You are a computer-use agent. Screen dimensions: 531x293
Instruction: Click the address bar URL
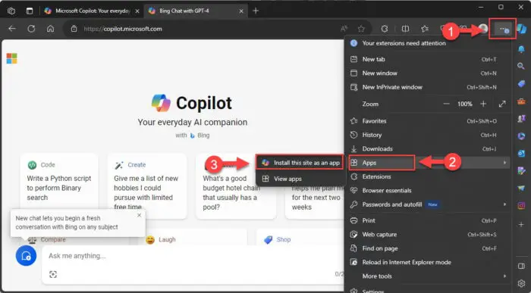(x=123, y=29)
